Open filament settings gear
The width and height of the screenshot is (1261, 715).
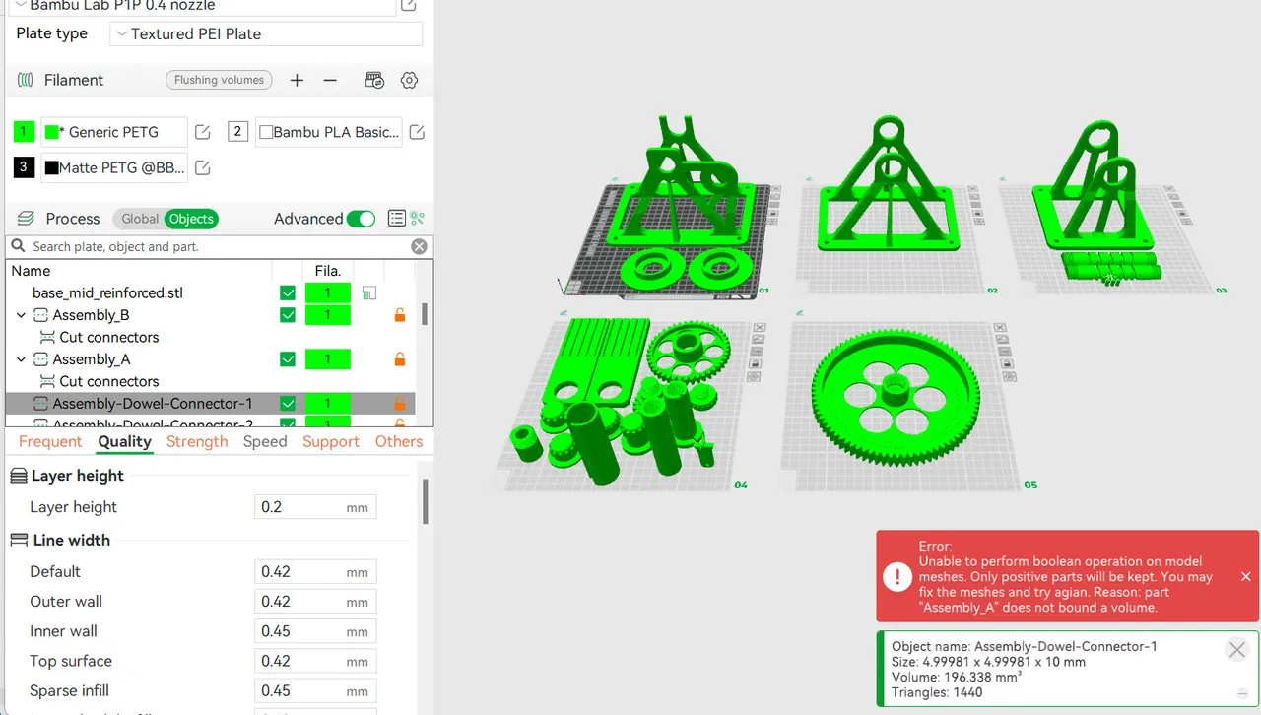410,80
